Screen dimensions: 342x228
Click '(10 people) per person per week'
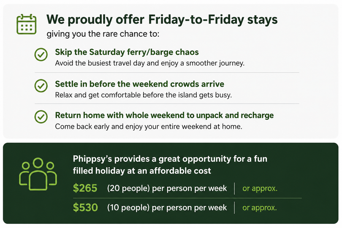tap(167, 207)
